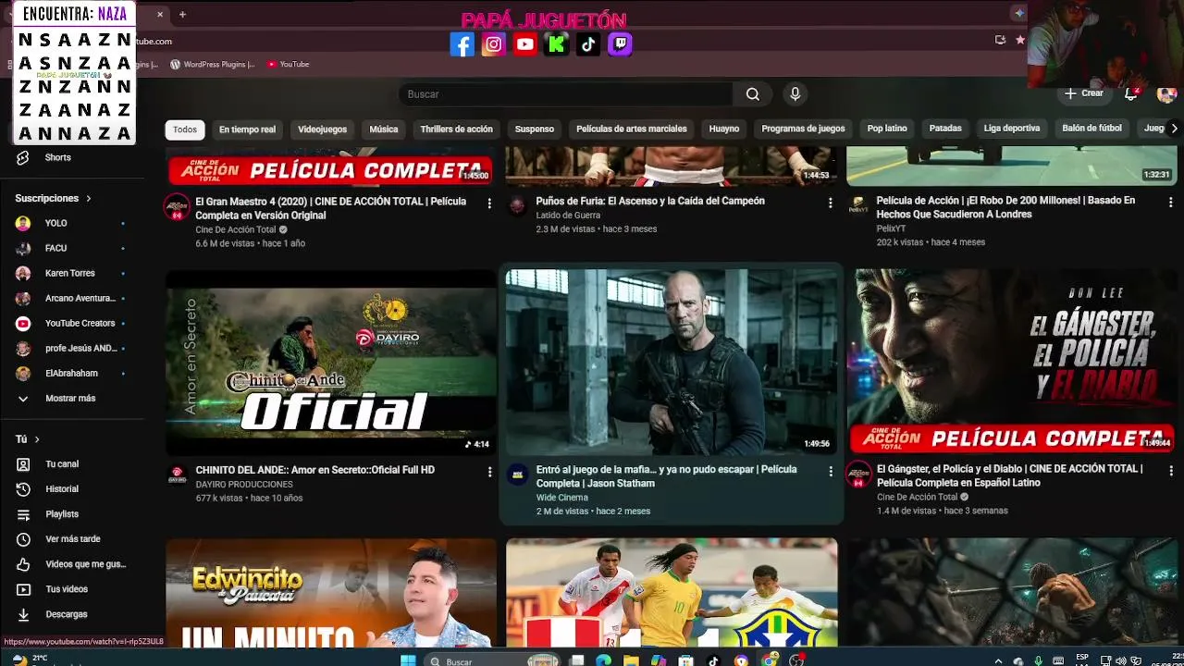Open options for El Gángster, el Policía video
Screen dimensions: 1184x666
click(1170, 472)
